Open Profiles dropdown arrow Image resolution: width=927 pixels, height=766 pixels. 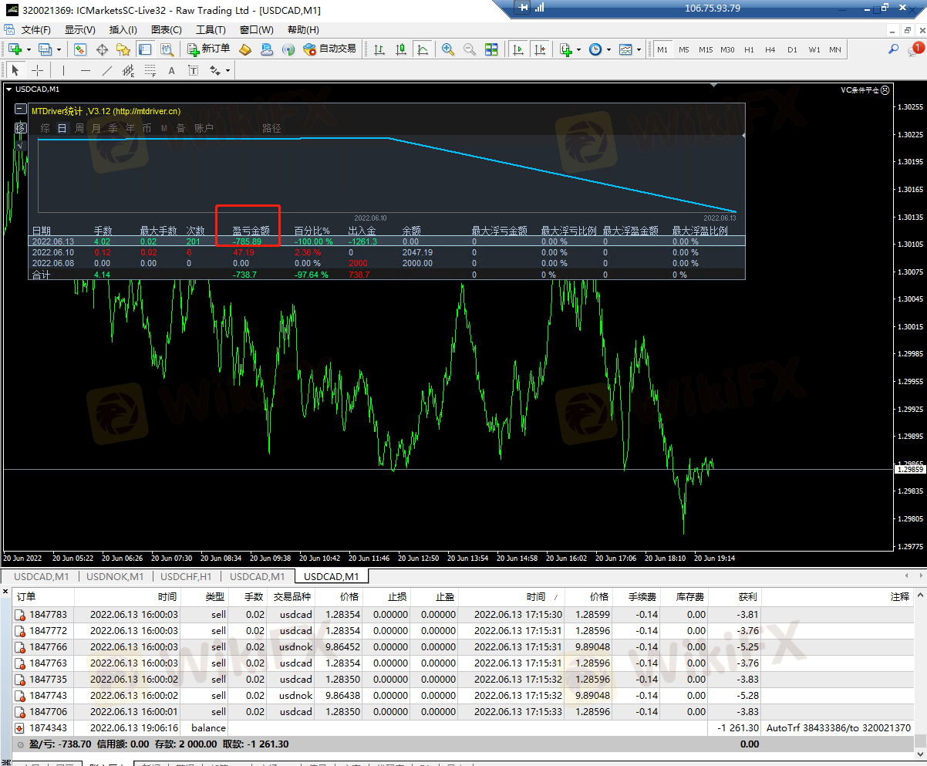coord(59,49)
